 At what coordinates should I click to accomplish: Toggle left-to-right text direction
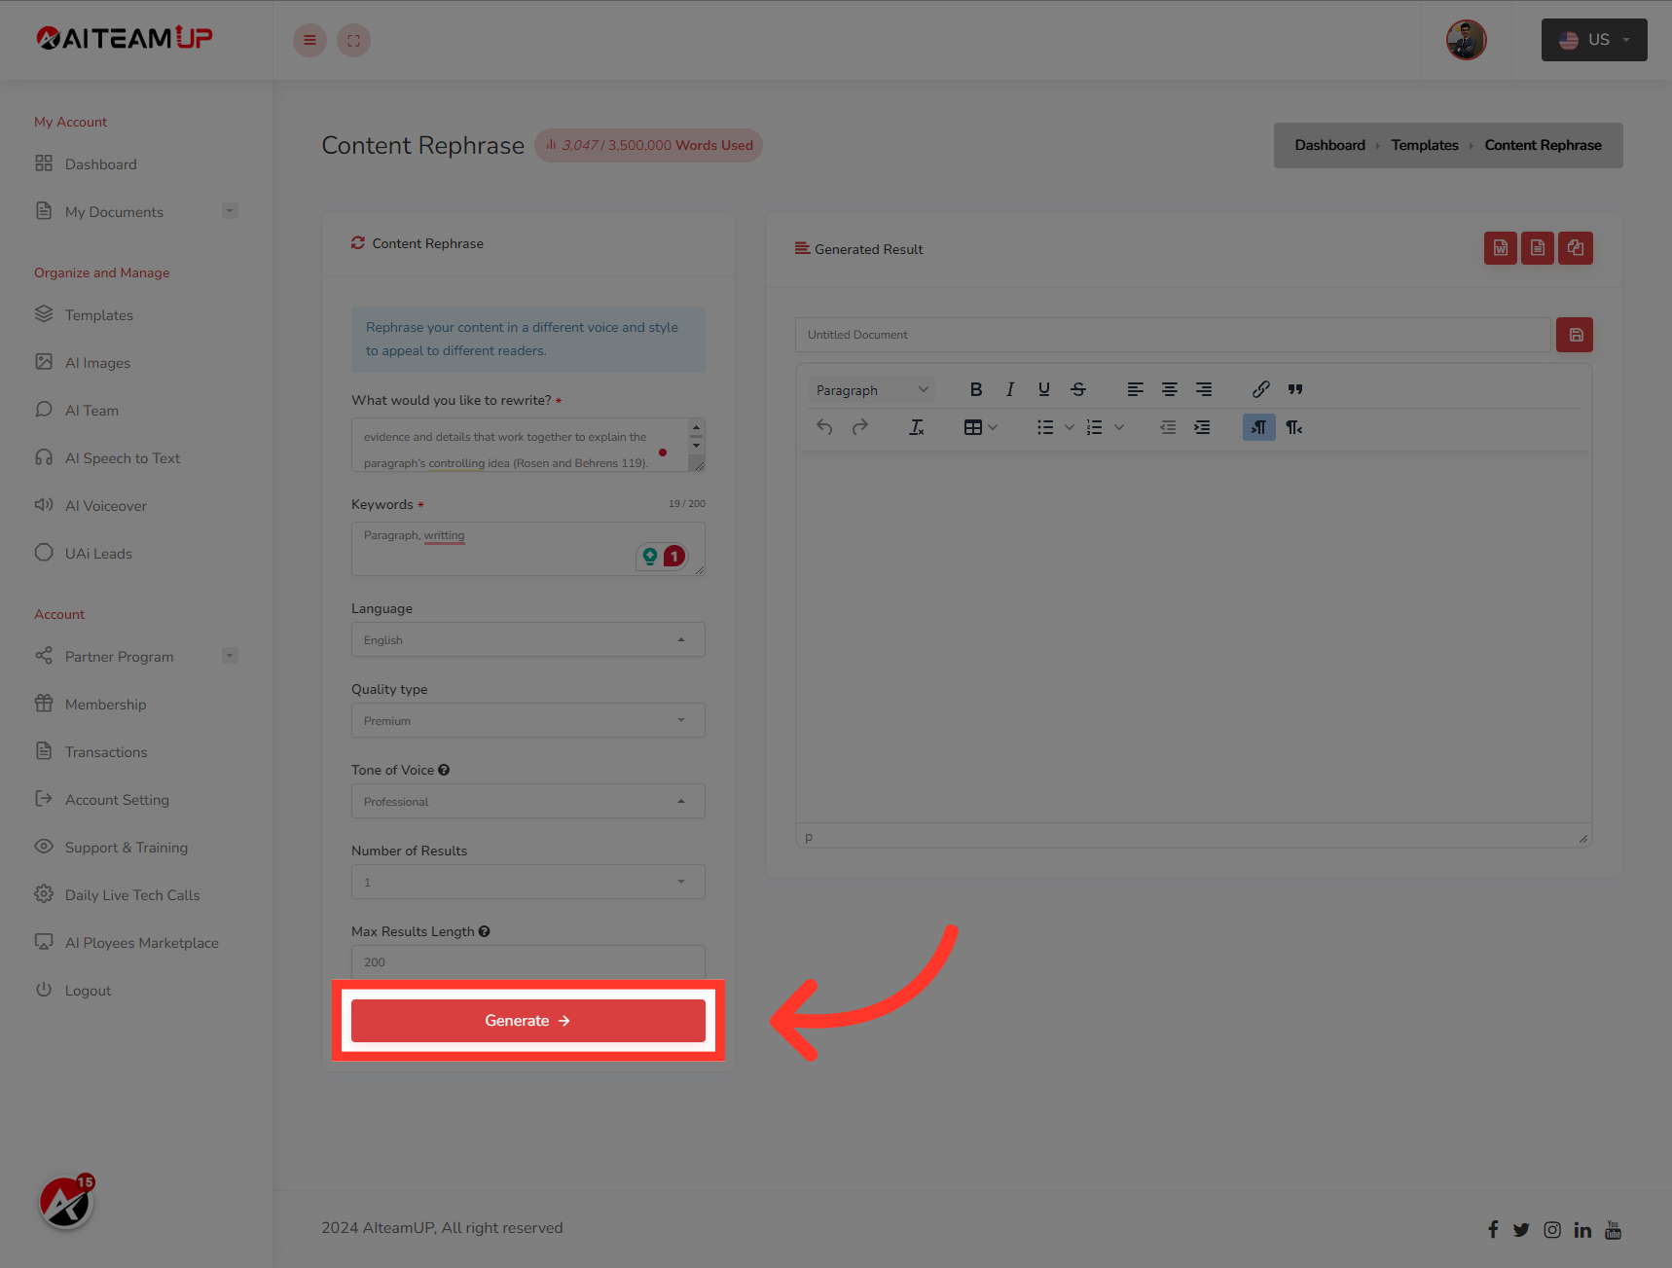[x=1258, y=427]
